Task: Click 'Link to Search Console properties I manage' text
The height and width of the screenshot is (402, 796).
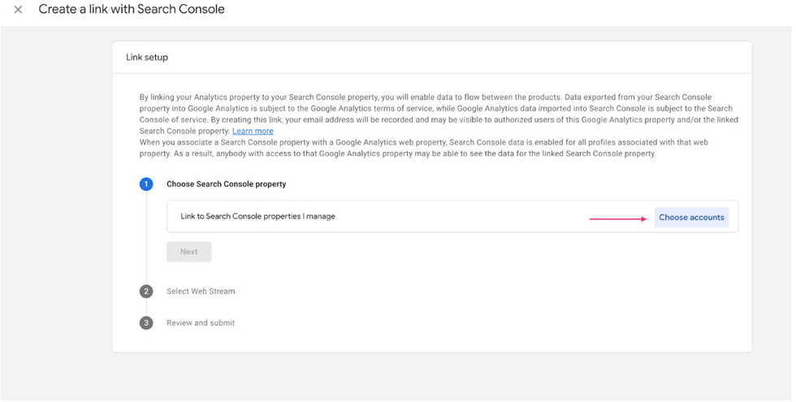Action: point(257,217)
